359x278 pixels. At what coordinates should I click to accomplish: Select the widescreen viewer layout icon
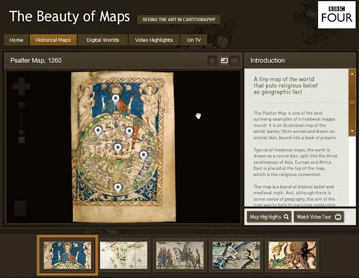[234, 61]
